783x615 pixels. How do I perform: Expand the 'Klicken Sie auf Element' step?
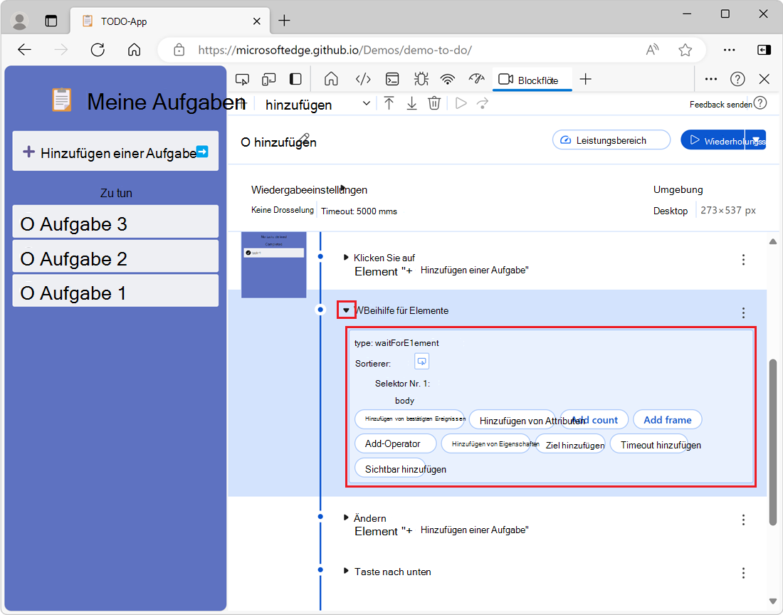click(x=347, y=258)
